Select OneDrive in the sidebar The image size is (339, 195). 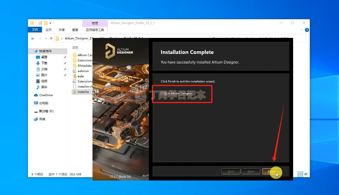coord(46,95)
